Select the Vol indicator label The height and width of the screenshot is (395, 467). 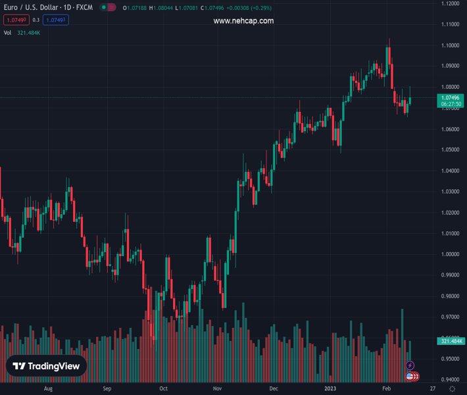point(7,32)
